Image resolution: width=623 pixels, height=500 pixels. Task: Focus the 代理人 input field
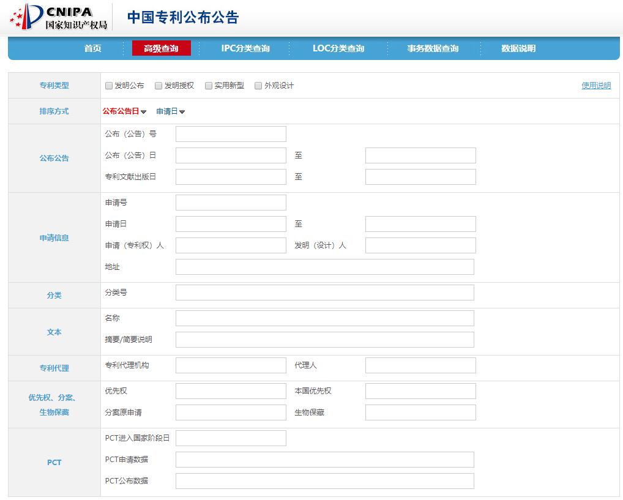[x=420, y=365]
